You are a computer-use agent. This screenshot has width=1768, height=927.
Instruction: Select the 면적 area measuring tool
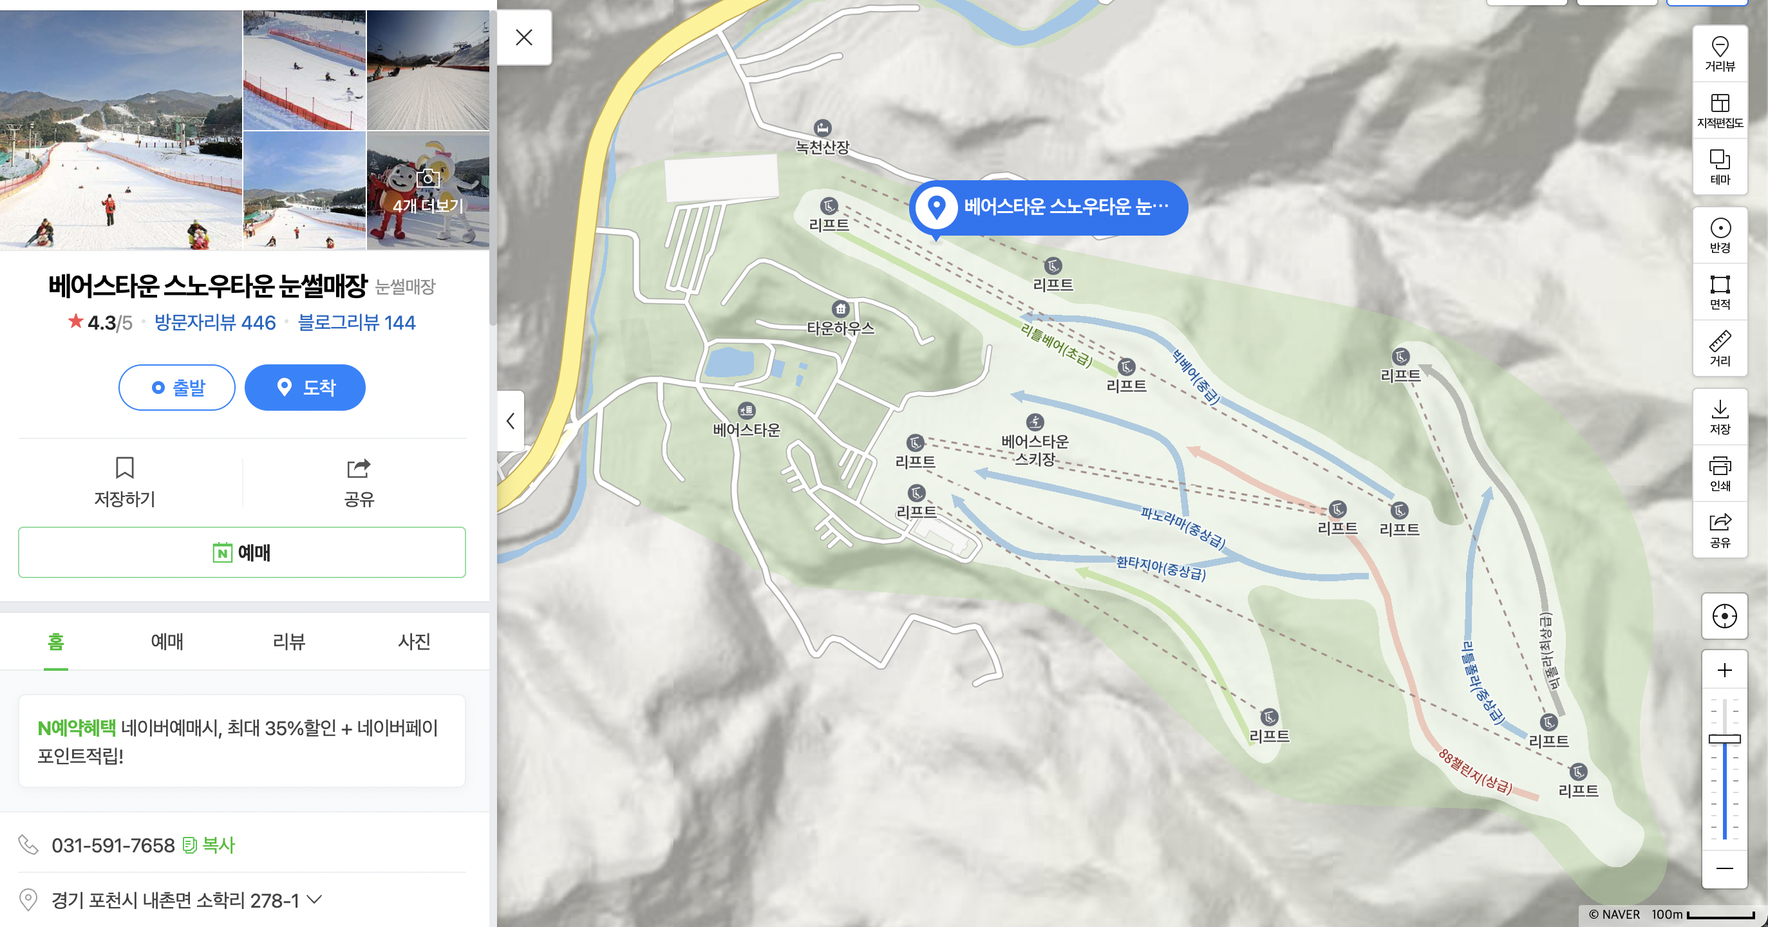[x=1719, y=292]
